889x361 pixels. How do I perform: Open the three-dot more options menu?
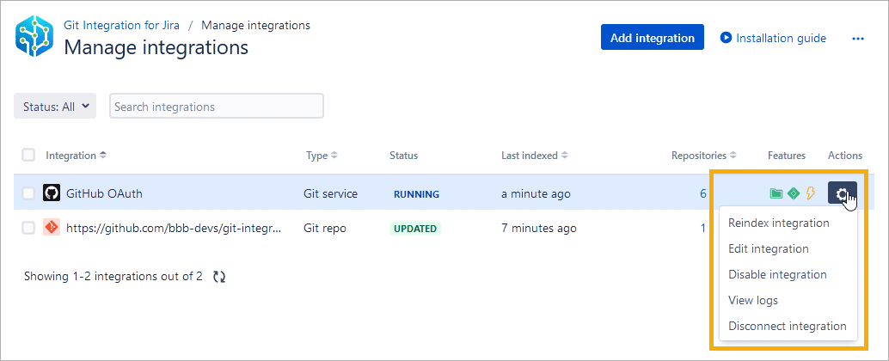(858, 39)
